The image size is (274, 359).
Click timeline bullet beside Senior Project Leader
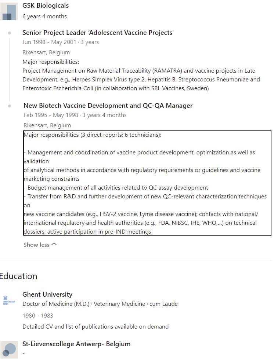[x=10, y=33]
